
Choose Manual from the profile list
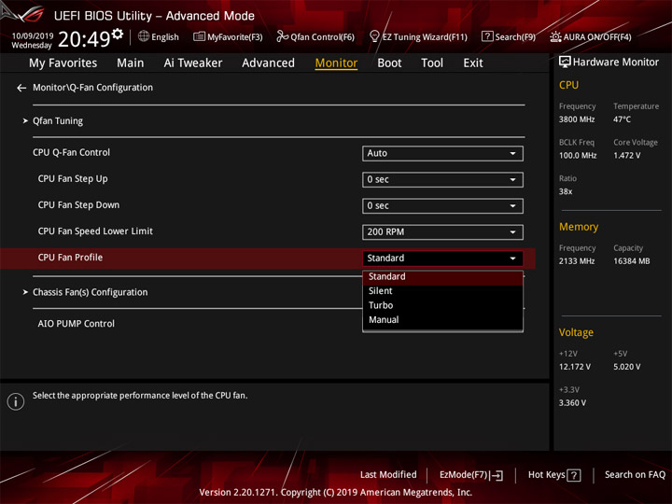pos(442,320)
